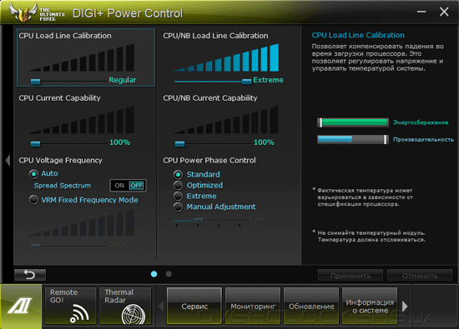This screenshot has width=459, height=329.
Task: Select the first page dot indicator
Action: click(x=154, y=274)
